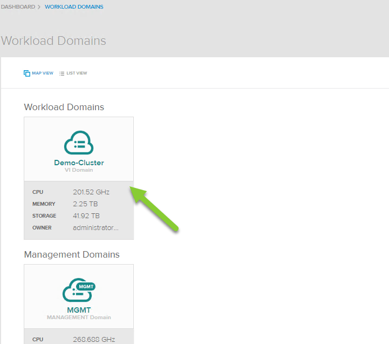
Task: Click the Workload Domains page title
Action: tap(53, 41)
